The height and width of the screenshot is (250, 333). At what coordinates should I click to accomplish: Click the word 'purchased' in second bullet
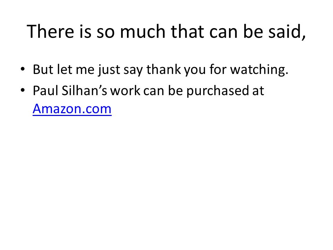click(x=217, y=91)
